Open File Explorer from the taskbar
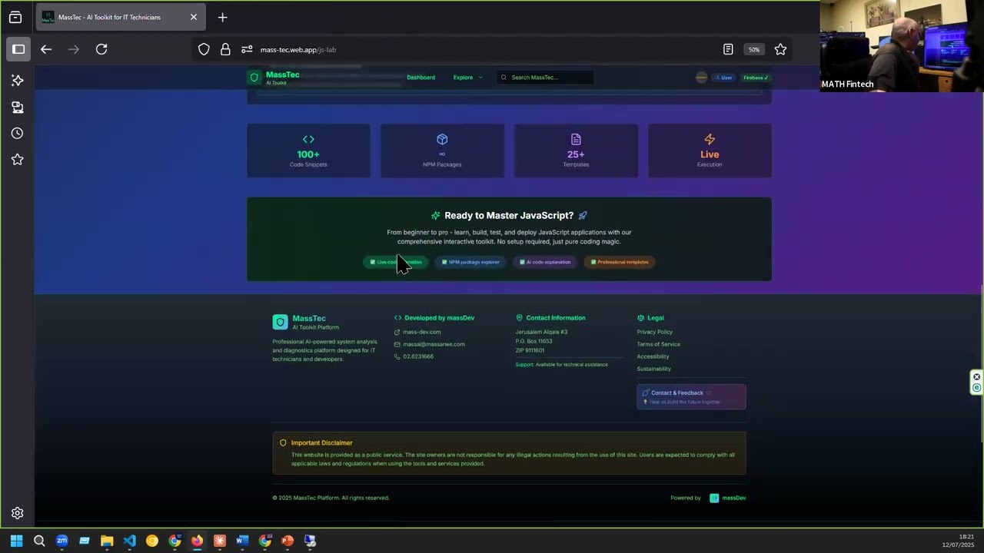Image resolution: width=984 pixels, height=553 pixels. pos(107,541)
